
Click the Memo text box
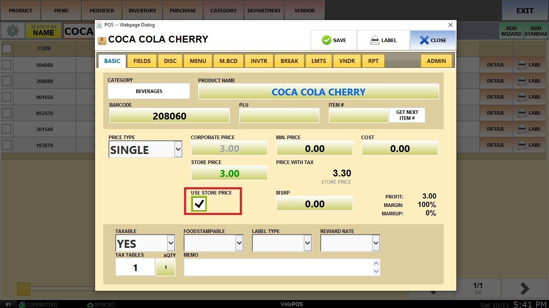(282, 267)
